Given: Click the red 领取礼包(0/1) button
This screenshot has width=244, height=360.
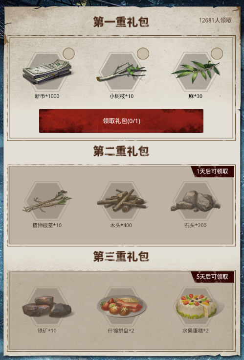Looking at the screenshot, I should pyautogui.click(x=121, y=121).
